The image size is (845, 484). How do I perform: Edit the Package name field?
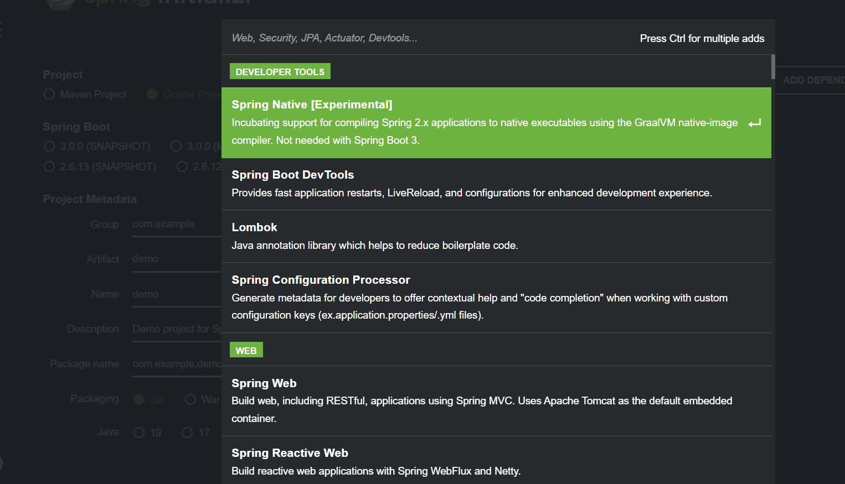177,364
